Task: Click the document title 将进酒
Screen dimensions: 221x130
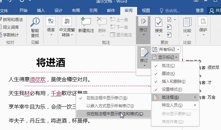Action: point(51,63)
